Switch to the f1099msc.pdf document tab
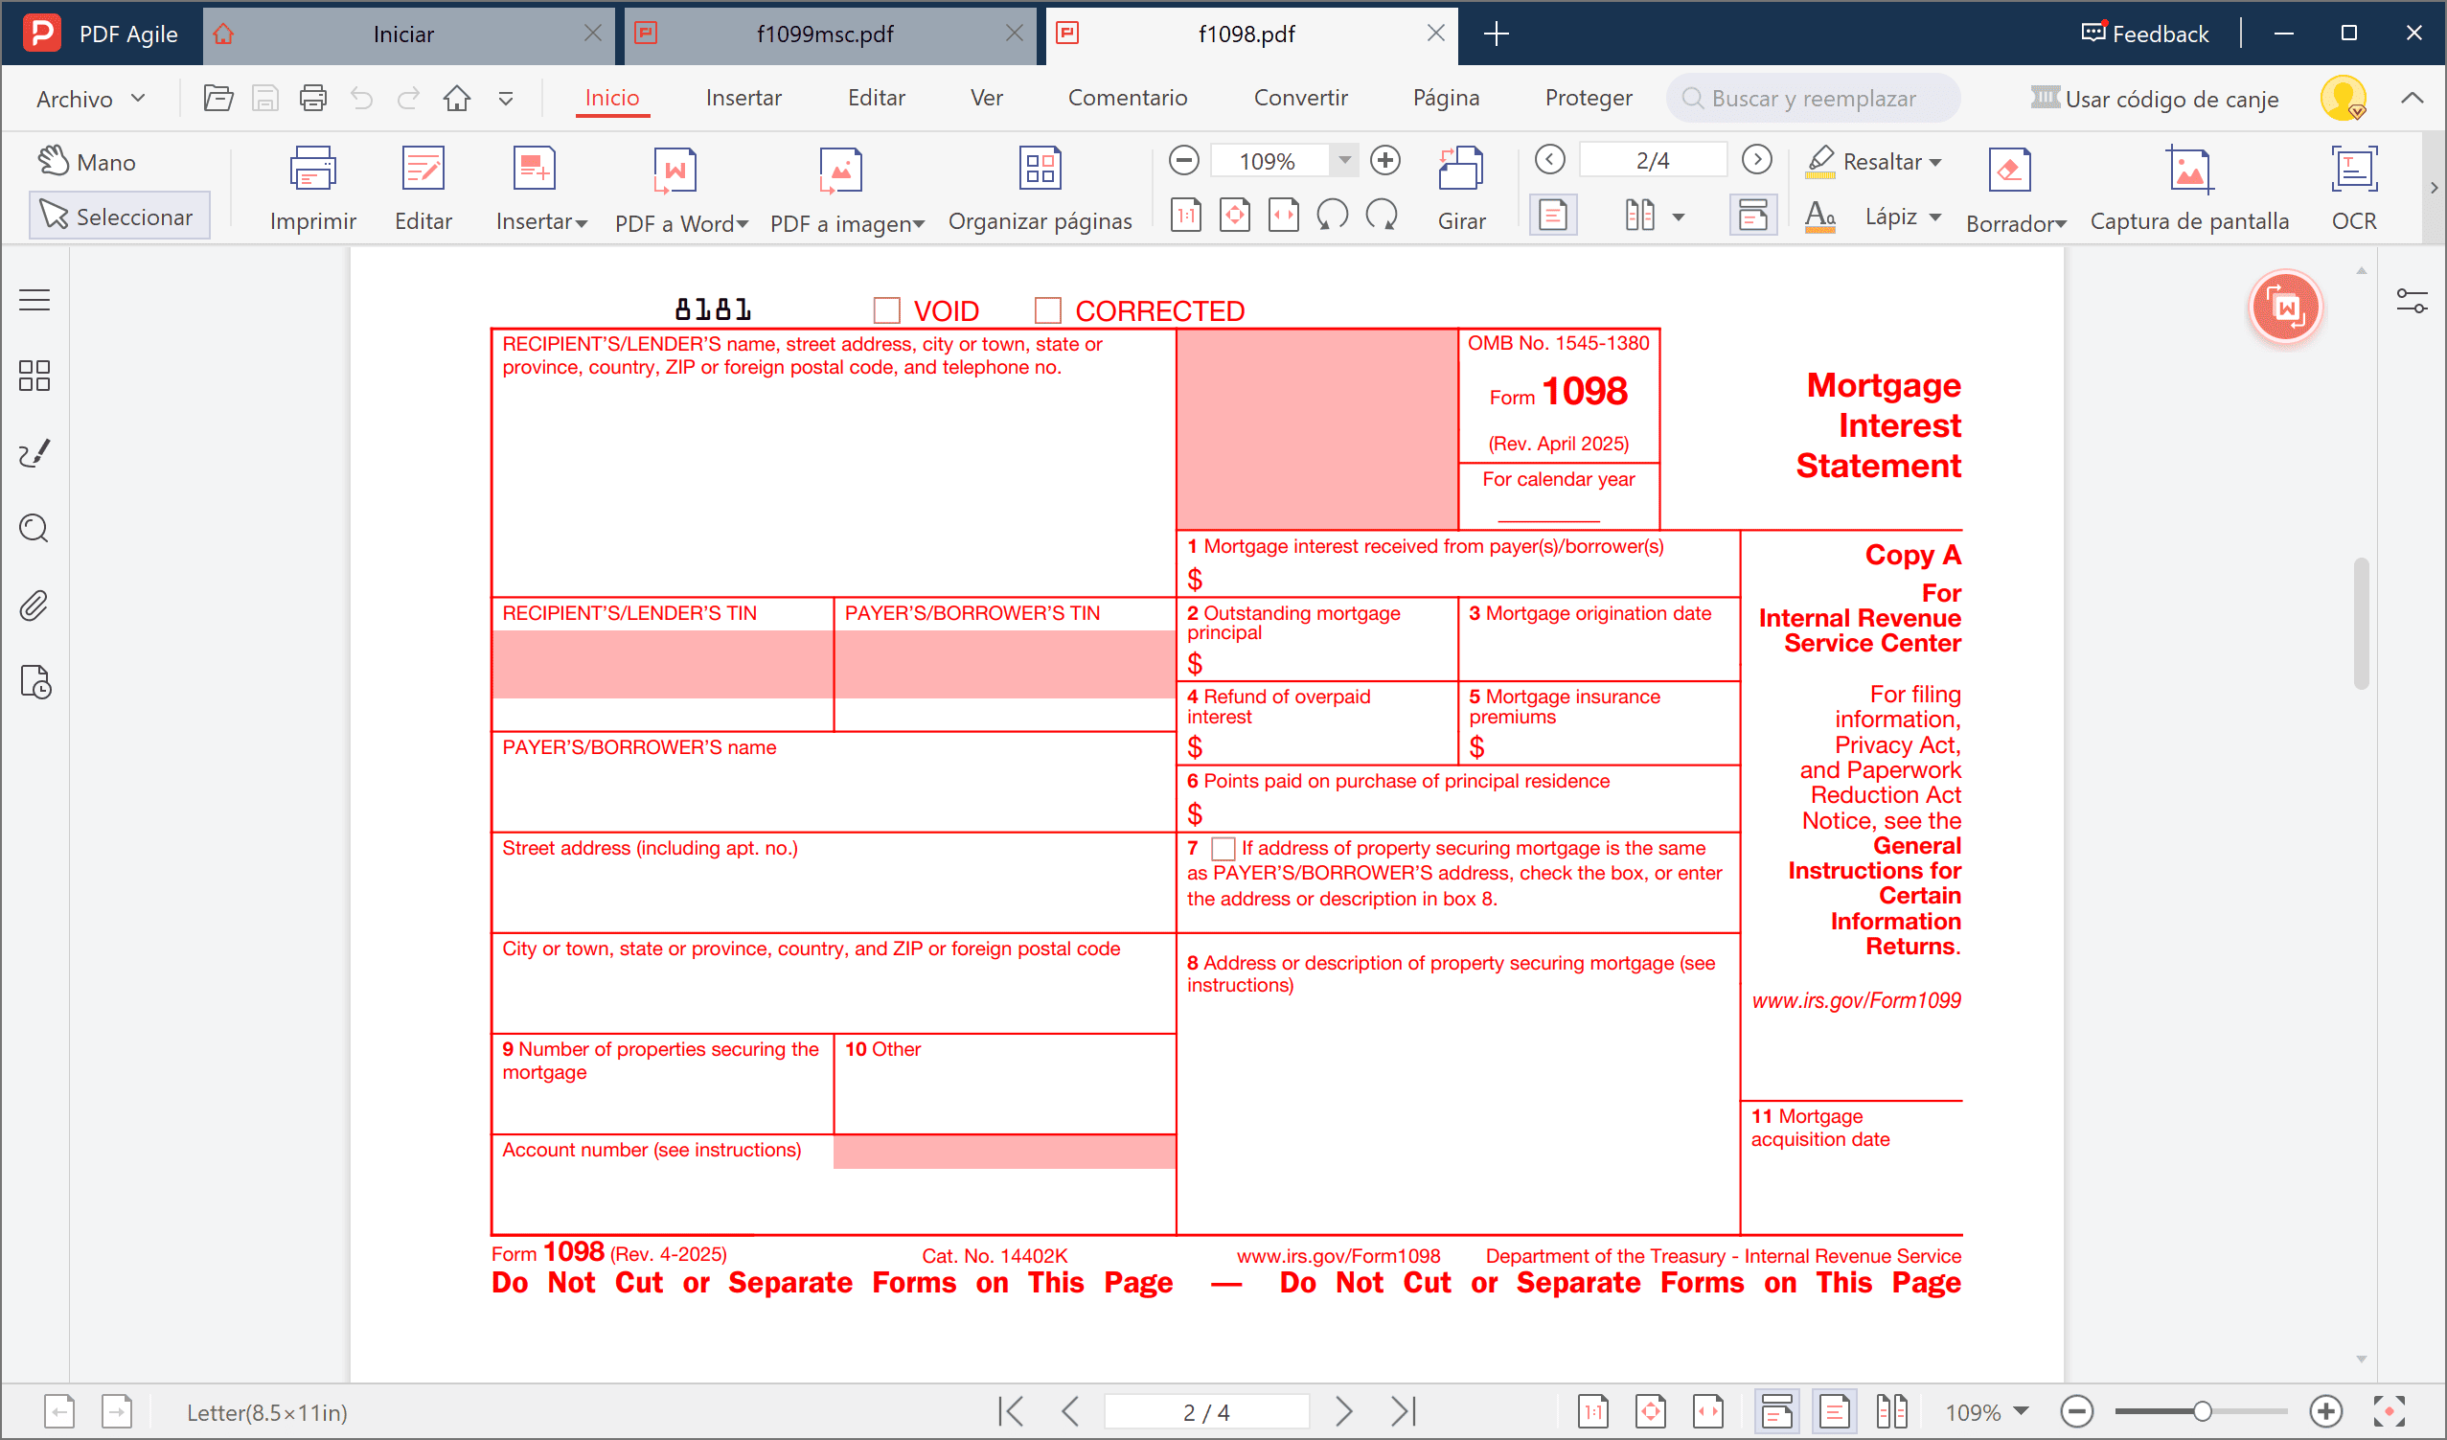The width and height of the screenshot is (2447, 1440). 824,34
